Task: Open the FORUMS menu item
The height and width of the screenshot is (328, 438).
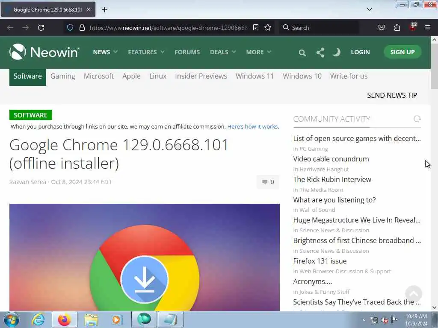Action: click(x=187, y=52)
